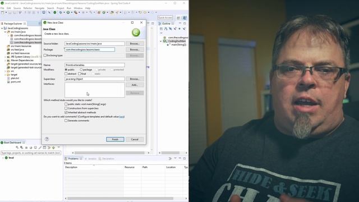
Task: Check Constructors from superclass option
Action: pyautogui.click(x=66, y=108)
